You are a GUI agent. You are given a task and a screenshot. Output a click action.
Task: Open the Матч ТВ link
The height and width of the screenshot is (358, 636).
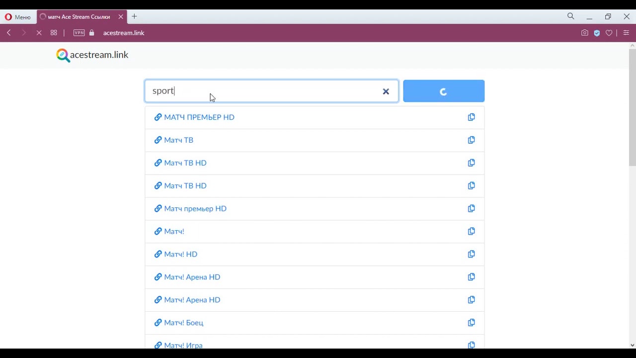(179, 140)
